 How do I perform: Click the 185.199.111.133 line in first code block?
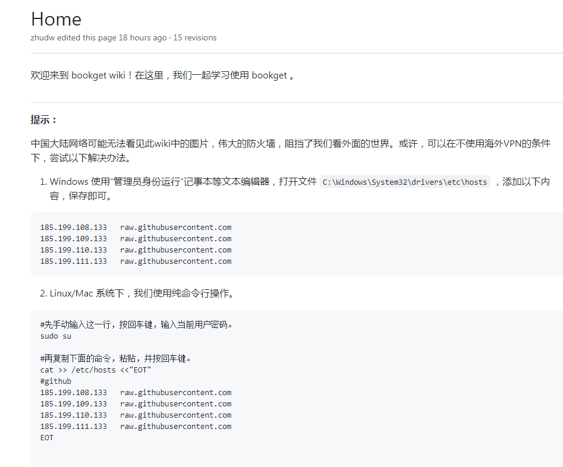coord(136,261)
